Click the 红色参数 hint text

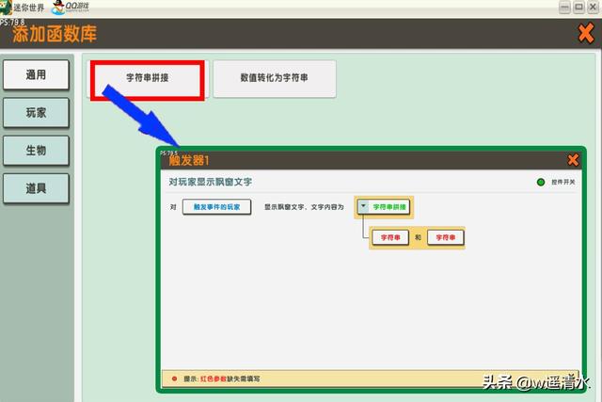pyautogui.click(x=214, y=378)
